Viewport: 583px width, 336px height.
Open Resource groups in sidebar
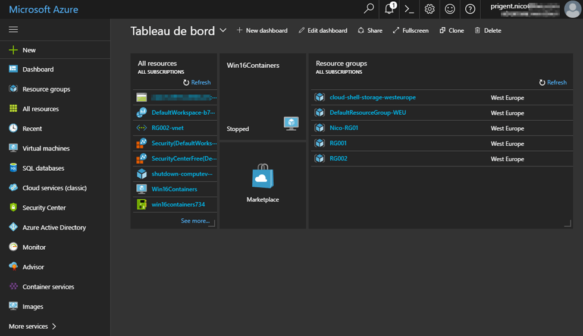[x=46, y=89]
